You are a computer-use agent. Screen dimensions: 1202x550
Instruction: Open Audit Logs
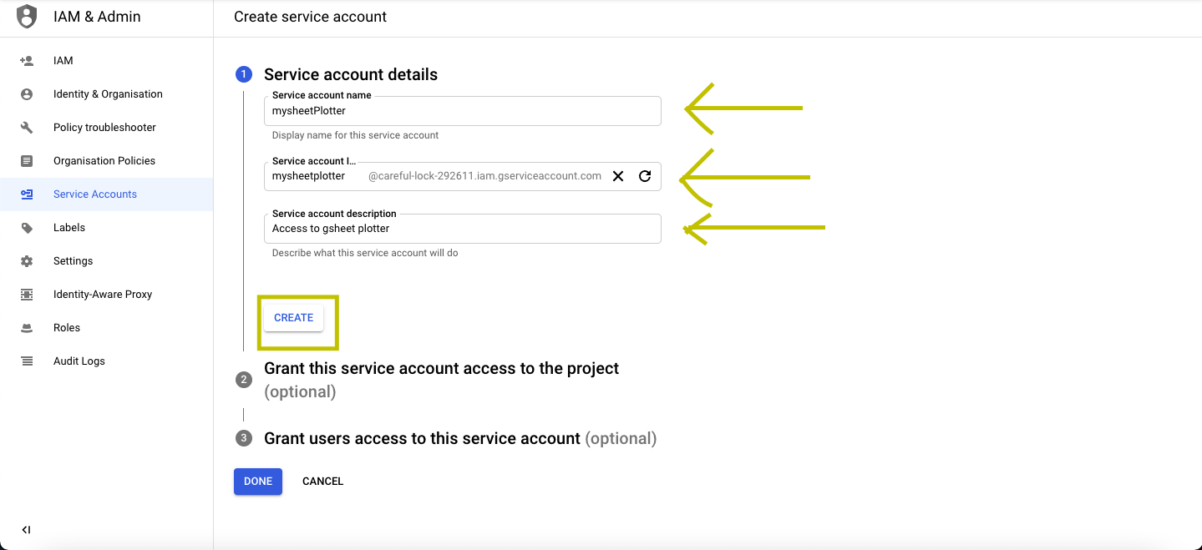(106, 361)
